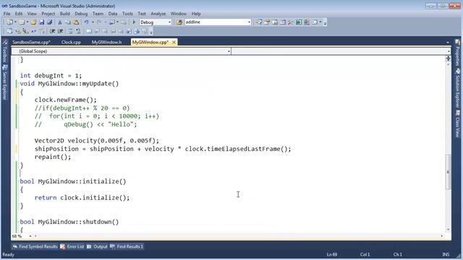Click the Open File folder icon
This screenshot has height=260, width=463.
[33, 22]
